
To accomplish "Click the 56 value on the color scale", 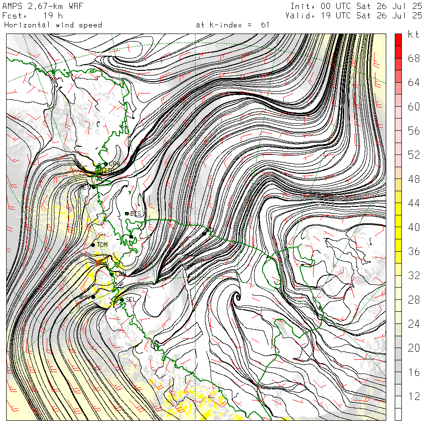I will [414, 131].
